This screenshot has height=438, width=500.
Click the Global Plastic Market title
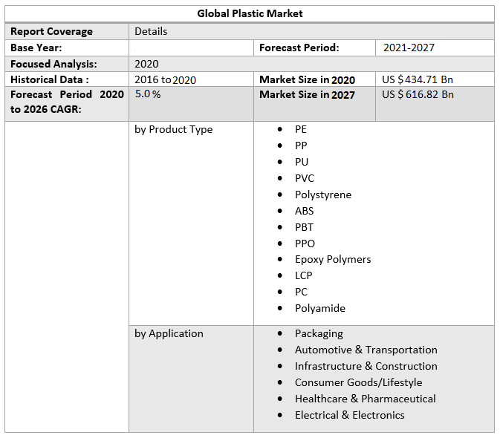coord(250,13)
